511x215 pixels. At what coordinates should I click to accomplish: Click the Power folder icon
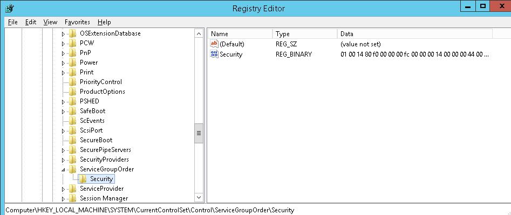(x=73, y=63)
